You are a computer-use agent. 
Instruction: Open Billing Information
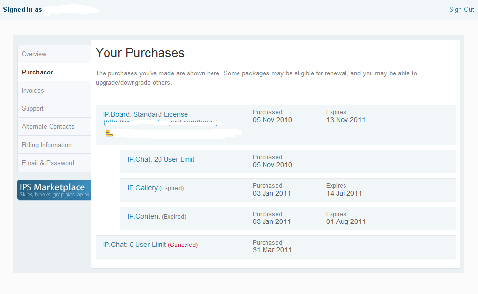pyautogui.click(x=54, y=145)
